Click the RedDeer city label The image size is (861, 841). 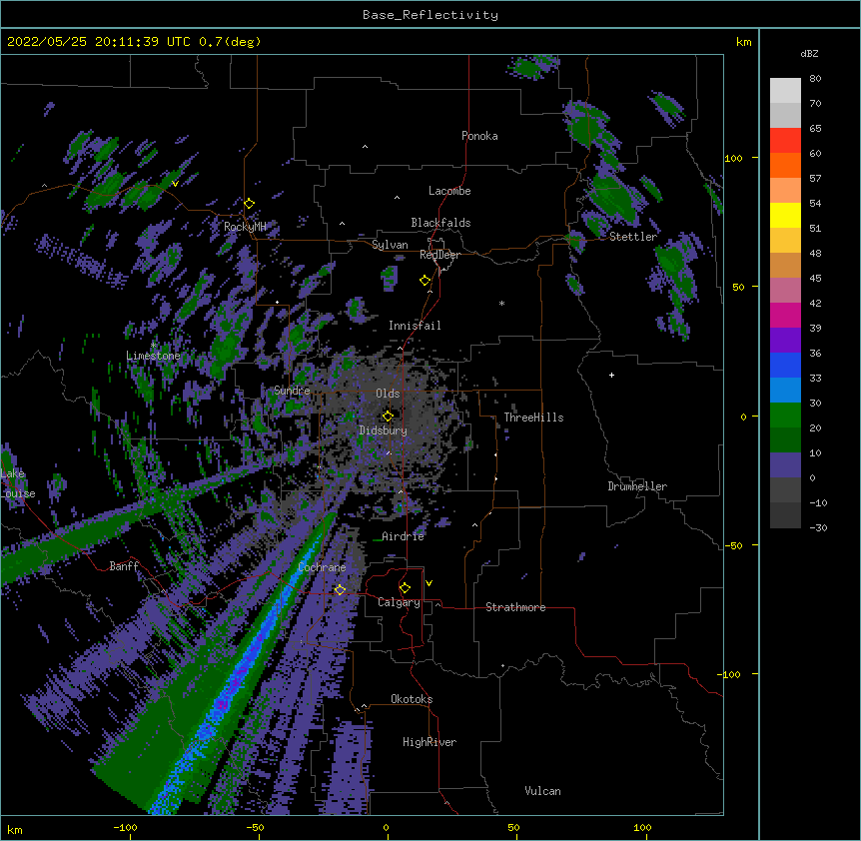coord(439,255)
